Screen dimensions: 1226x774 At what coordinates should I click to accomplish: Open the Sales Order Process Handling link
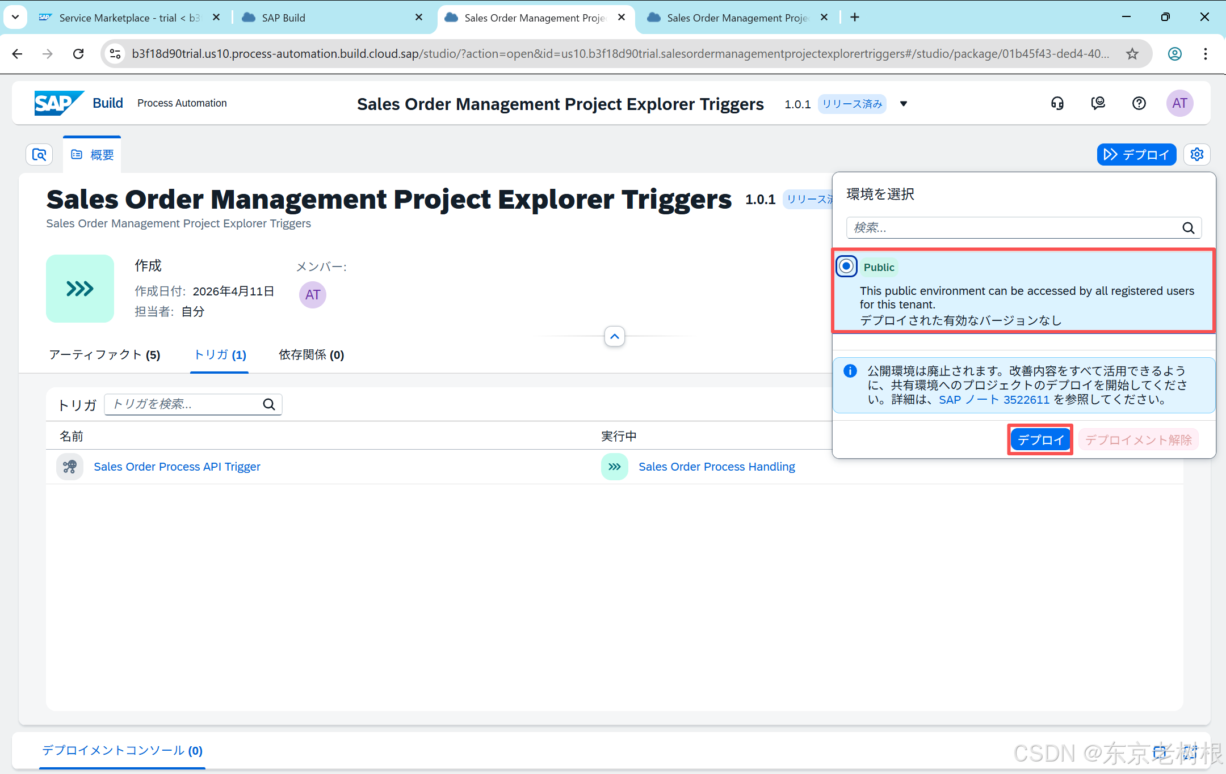pyautogui.click(x=717, y=467)
